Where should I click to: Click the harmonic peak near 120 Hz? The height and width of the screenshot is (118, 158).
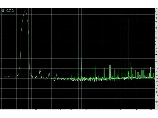click(x=40, y=69)
